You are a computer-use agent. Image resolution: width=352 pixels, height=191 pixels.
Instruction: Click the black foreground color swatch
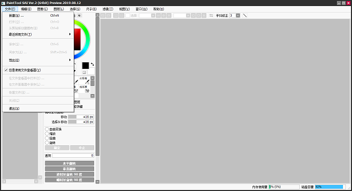(85, 65)
